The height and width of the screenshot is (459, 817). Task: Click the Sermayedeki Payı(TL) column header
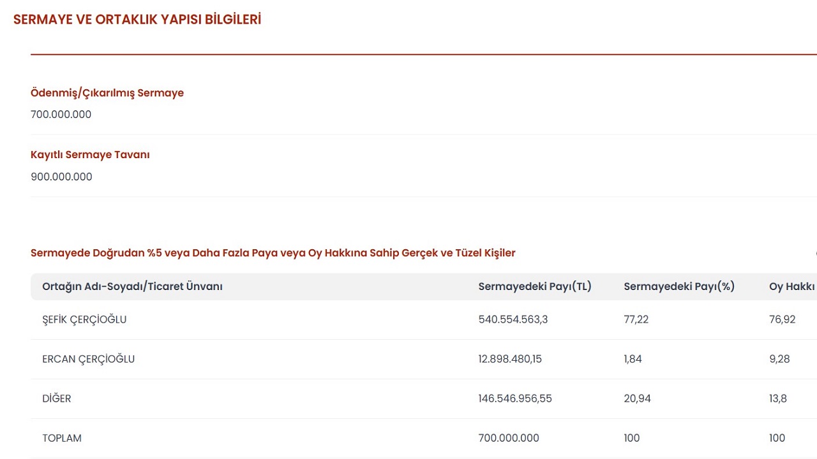[x=535, y=287]
